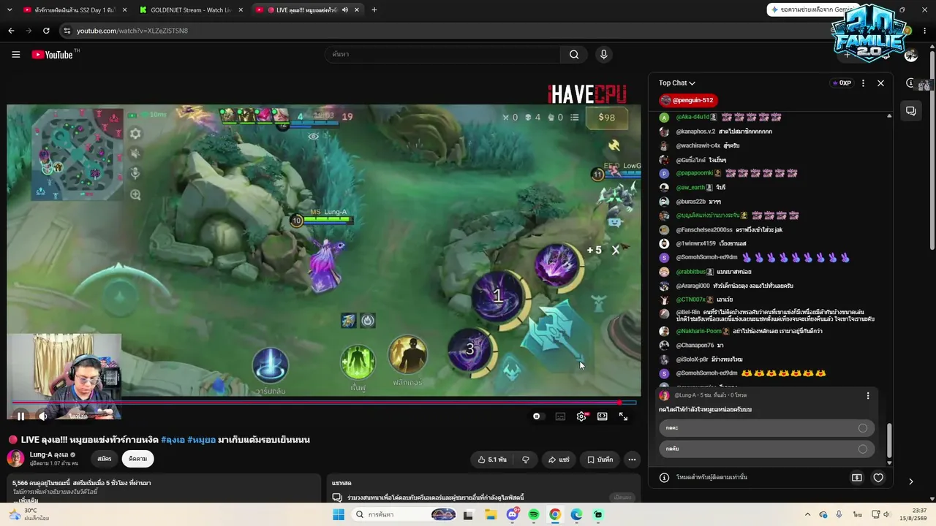This screenshot has height=526, width=936.
Task: Dislike the live stream video
Action: coord(525,460)
